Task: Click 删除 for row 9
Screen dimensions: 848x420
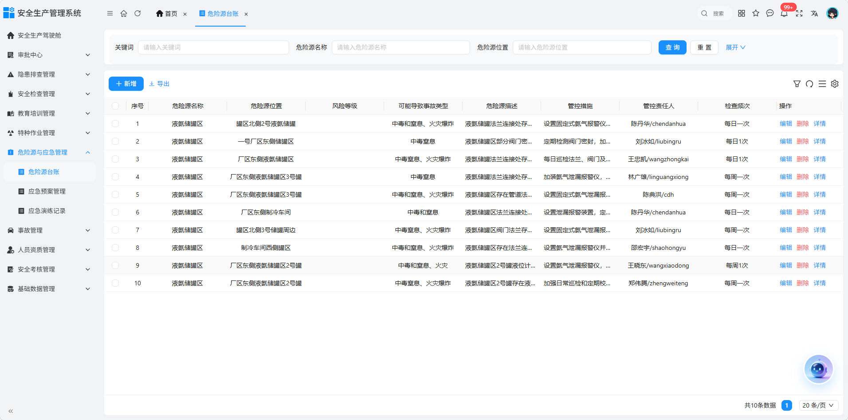Action: click(x=803, y=265)
